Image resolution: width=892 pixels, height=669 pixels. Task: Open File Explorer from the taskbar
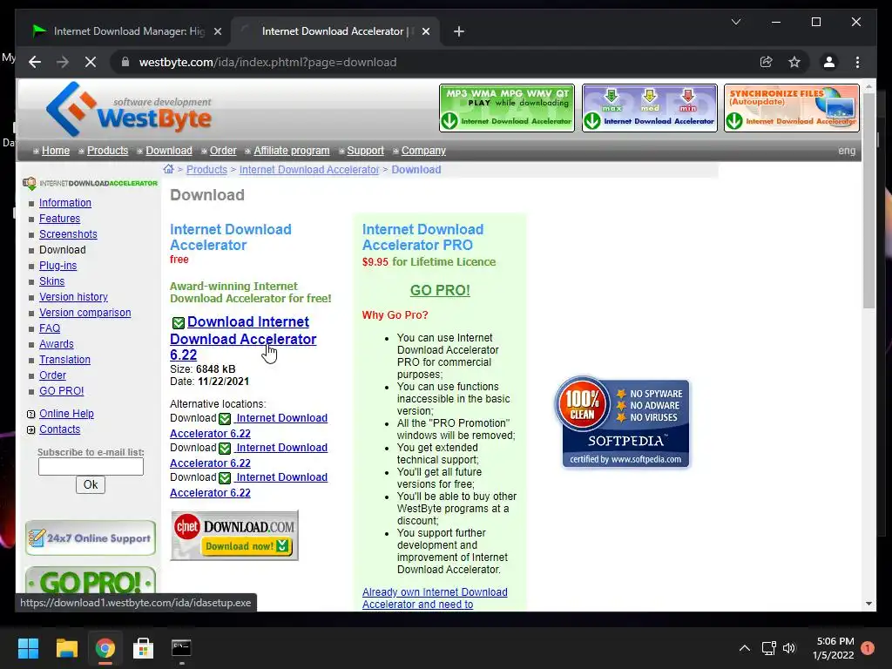(66, 648)
